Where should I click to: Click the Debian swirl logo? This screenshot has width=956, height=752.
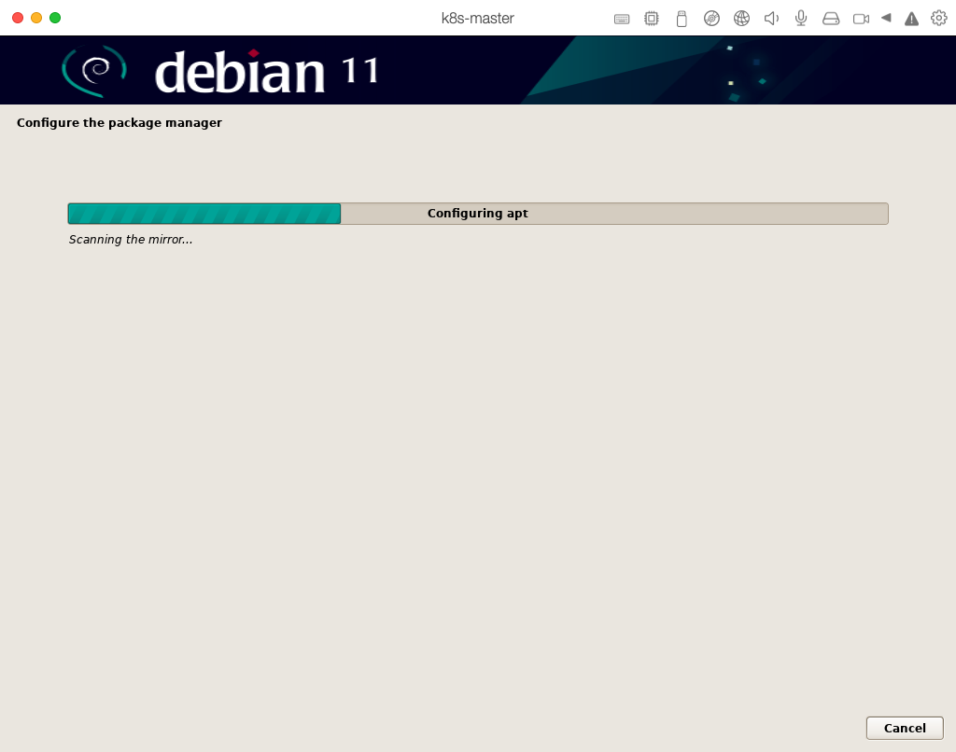click(x=94, y=71)
